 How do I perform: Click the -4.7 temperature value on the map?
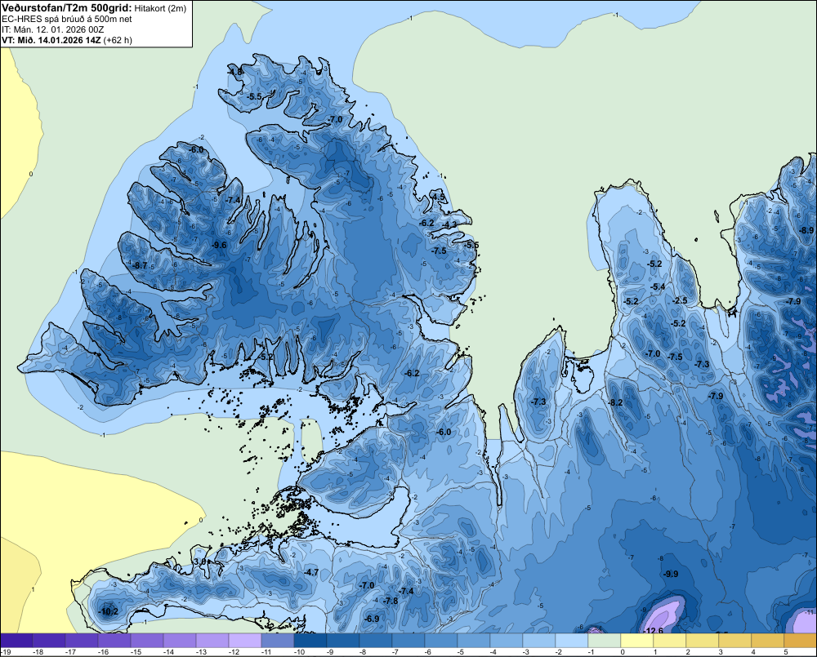[311, 572]
